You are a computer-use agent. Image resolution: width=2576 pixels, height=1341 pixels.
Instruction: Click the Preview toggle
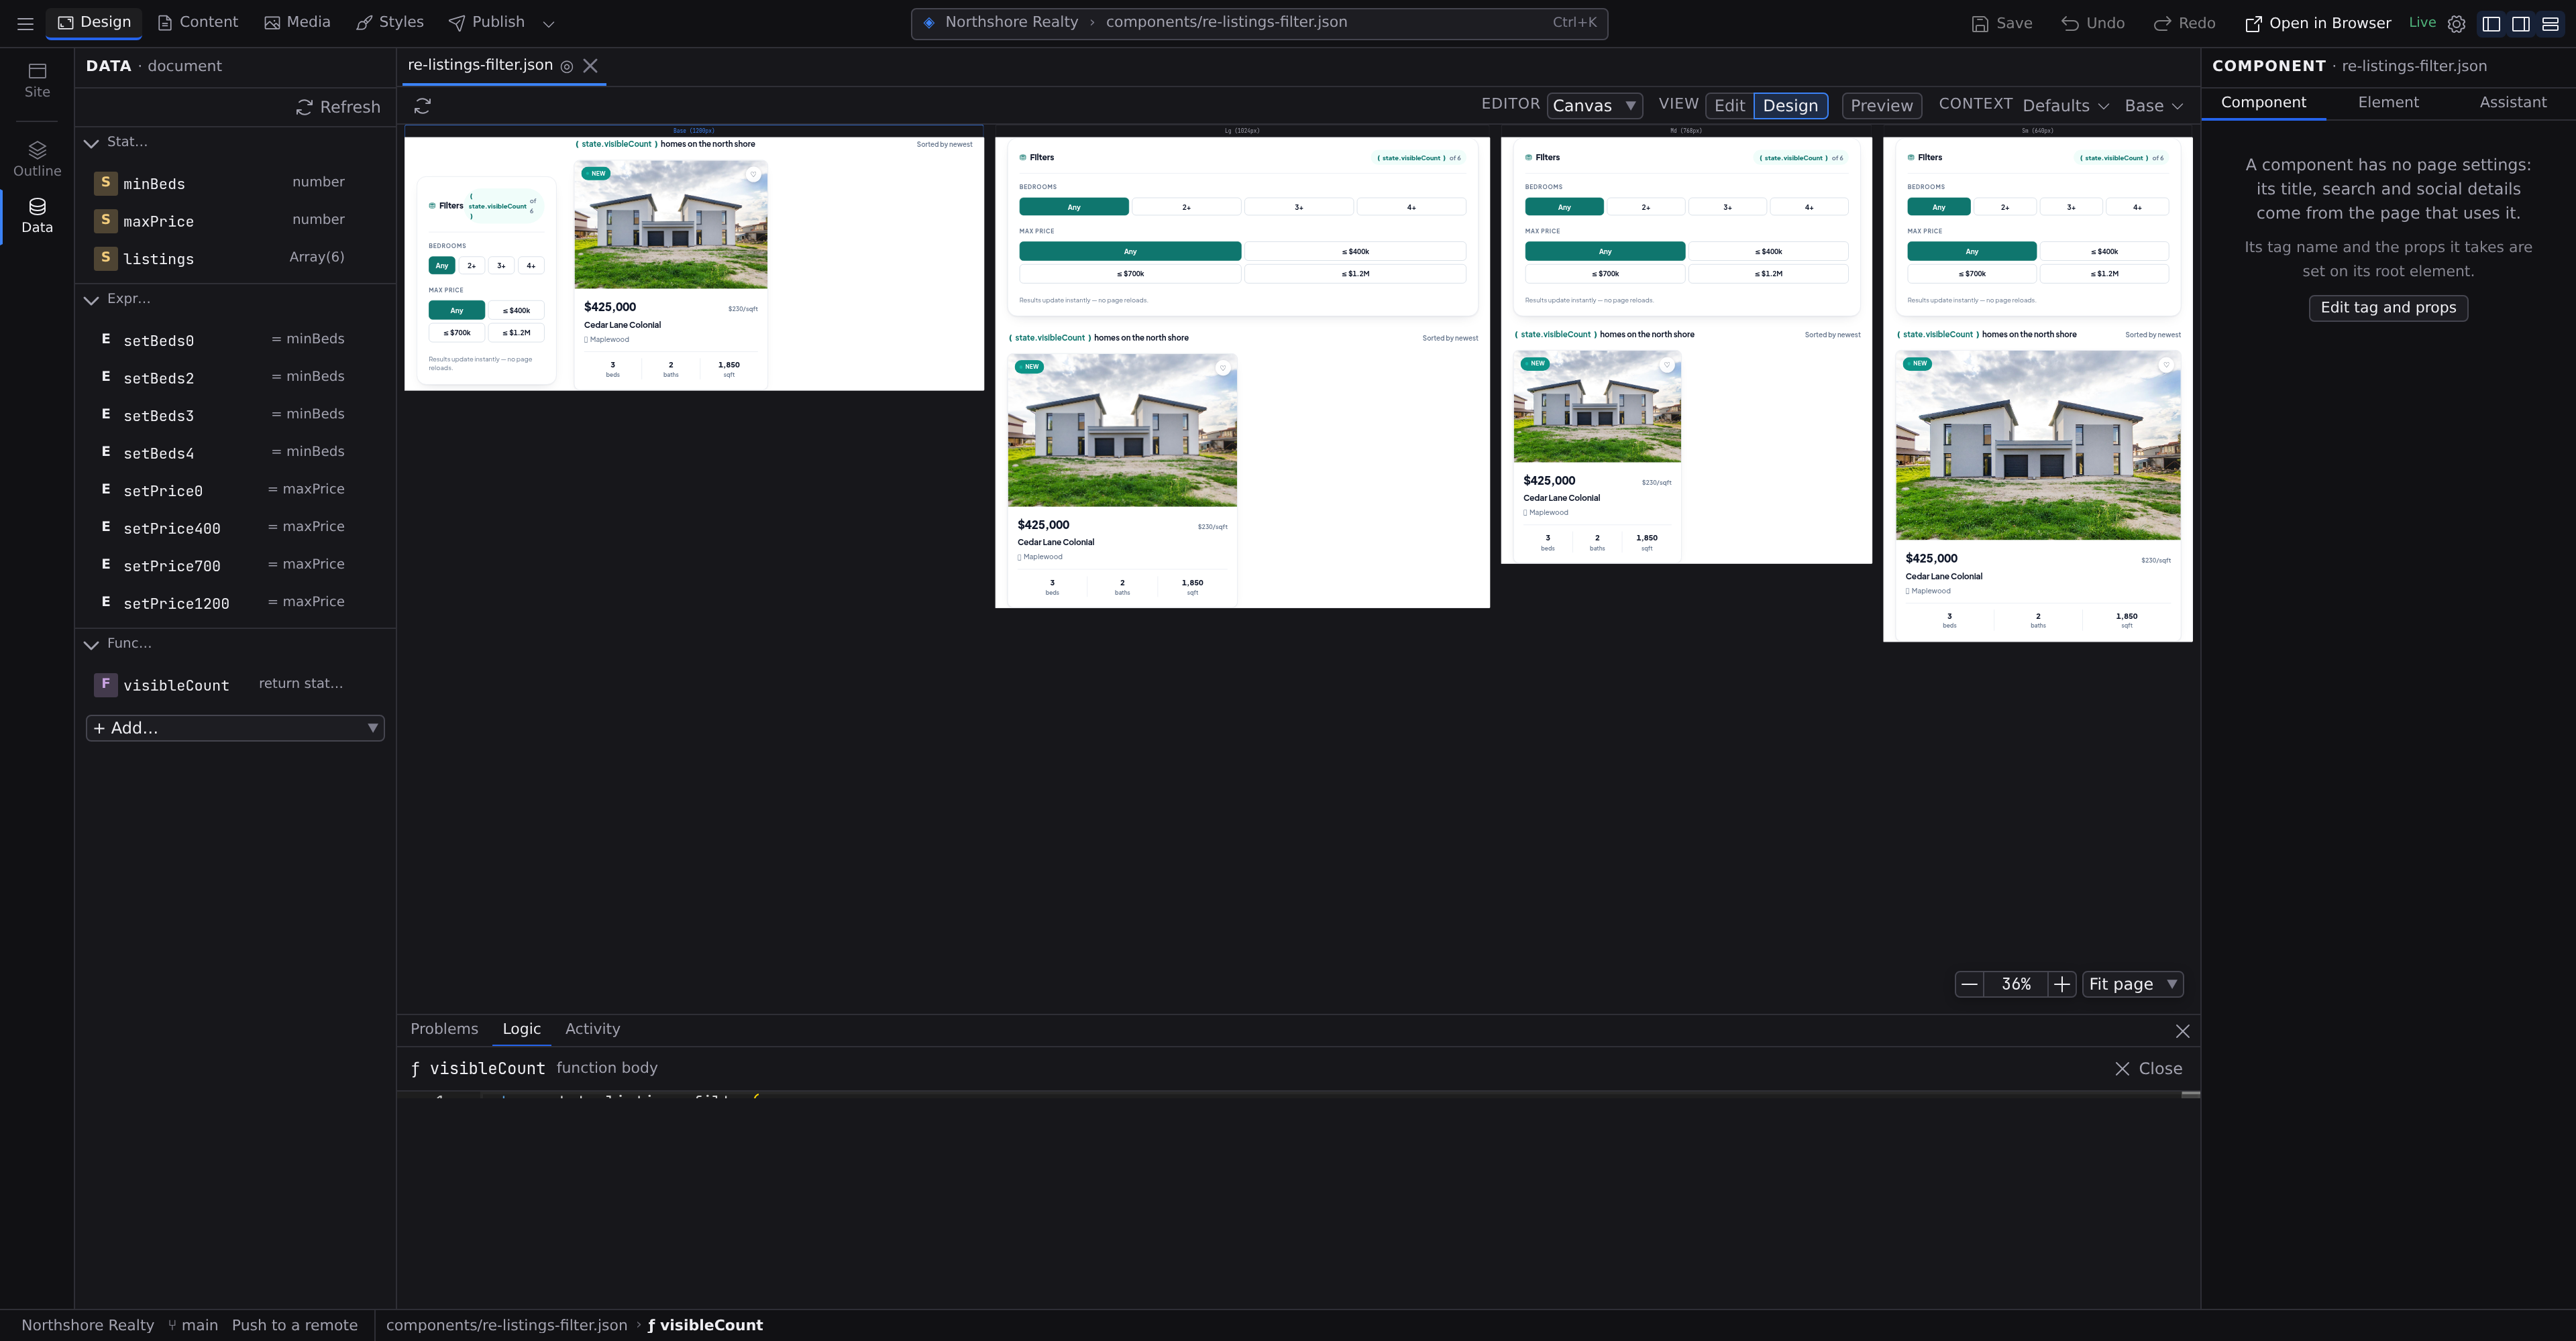click(1881, 106)
